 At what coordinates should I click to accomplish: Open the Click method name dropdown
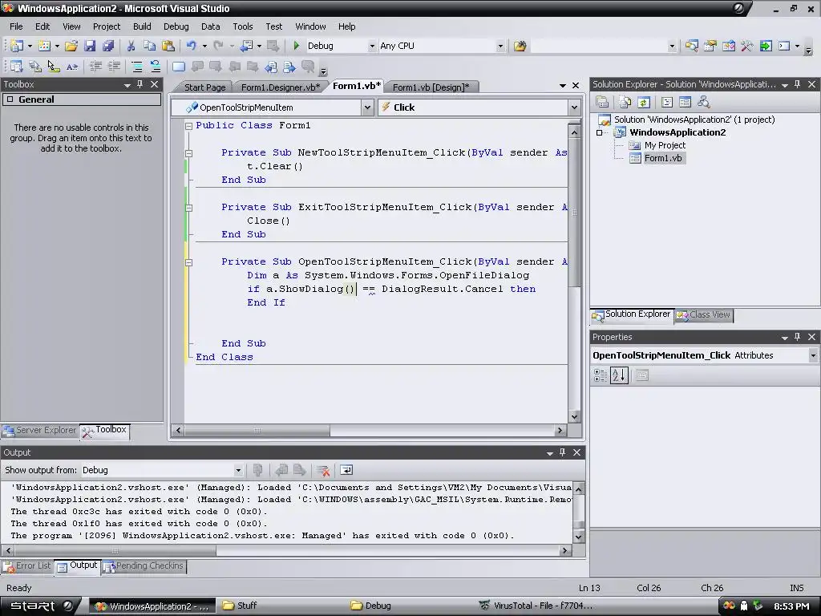click(574, 107)
